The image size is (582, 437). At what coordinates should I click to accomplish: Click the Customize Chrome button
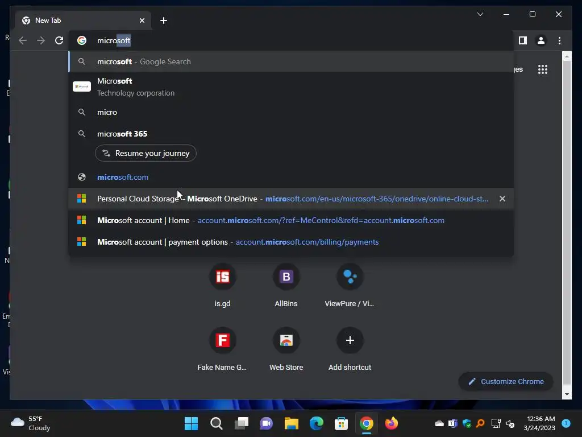click(506, 382)
